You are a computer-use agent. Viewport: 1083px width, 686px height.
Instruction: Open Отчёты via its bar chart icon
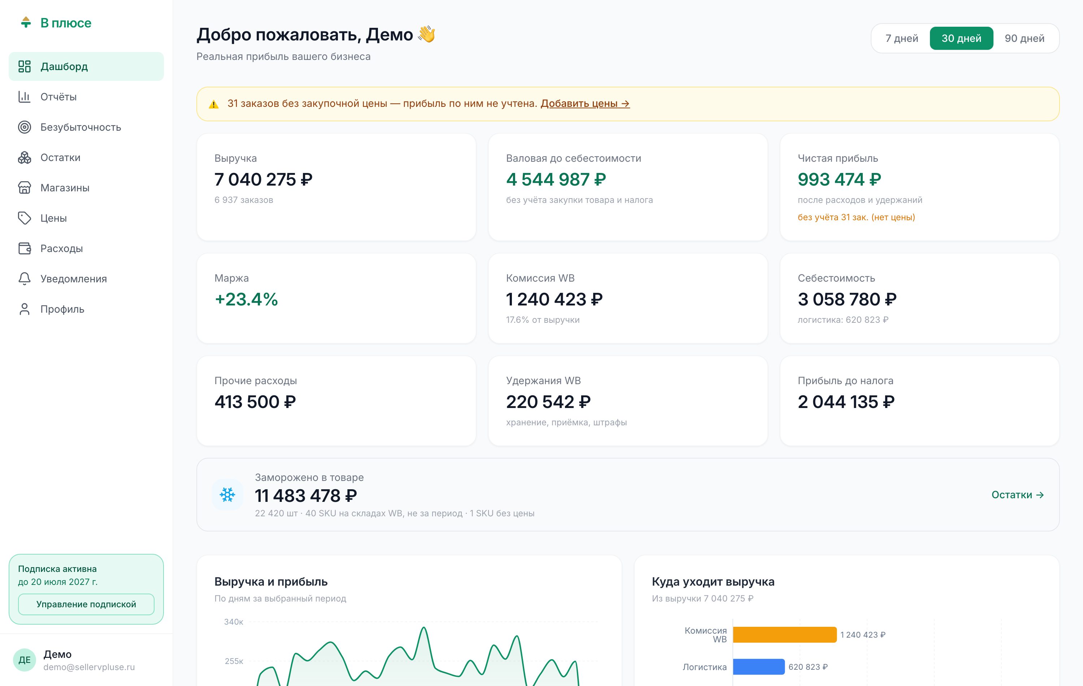(x=24, y=97)
